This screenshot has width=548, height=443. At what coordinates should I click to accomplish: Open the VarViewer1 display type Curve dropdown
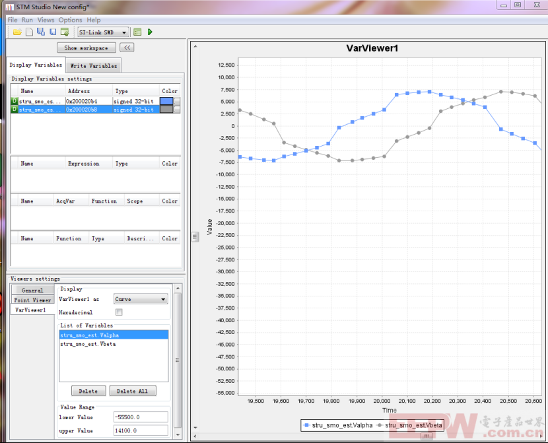[x=141, y=299]
